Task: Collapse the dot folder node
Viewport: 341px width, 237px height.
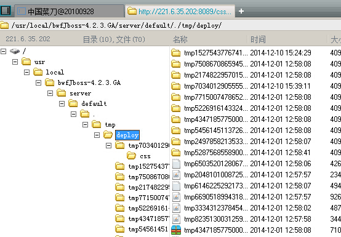Action: click(x=73, y=114)
